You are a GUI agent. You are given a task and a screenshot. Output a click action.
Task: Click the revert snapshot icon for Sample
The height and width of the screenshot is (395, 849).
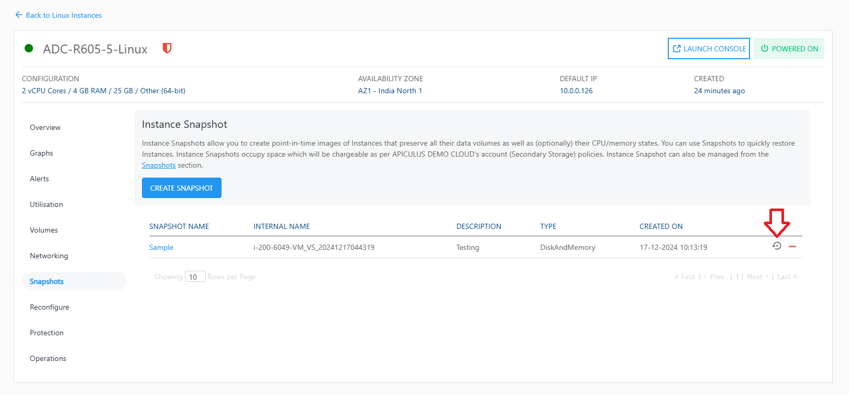pyautogui.click(x=777, y=246)
